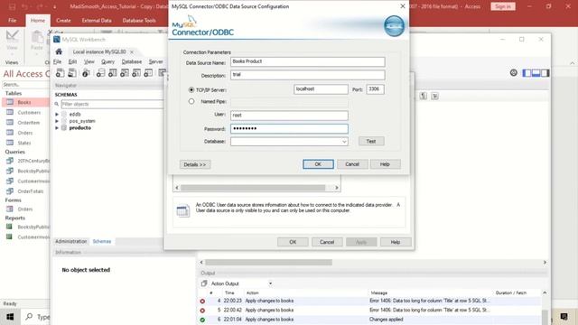Open Windows Start menu
Image resolution: width=578 pixels, height=325 pixels.
pos(10,317)
